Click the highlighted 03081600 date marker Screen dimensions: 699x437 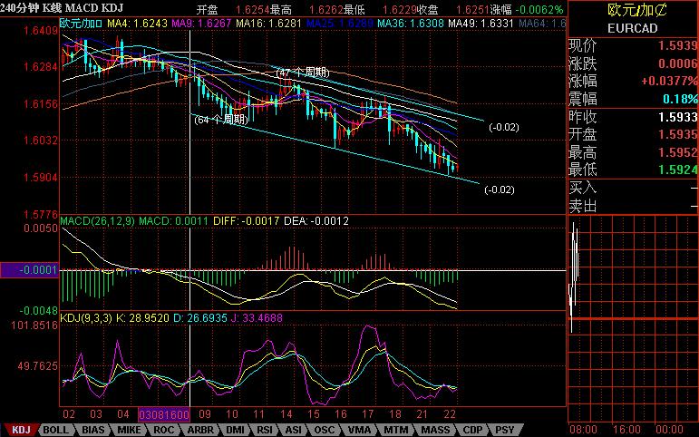tap(164, 414)
